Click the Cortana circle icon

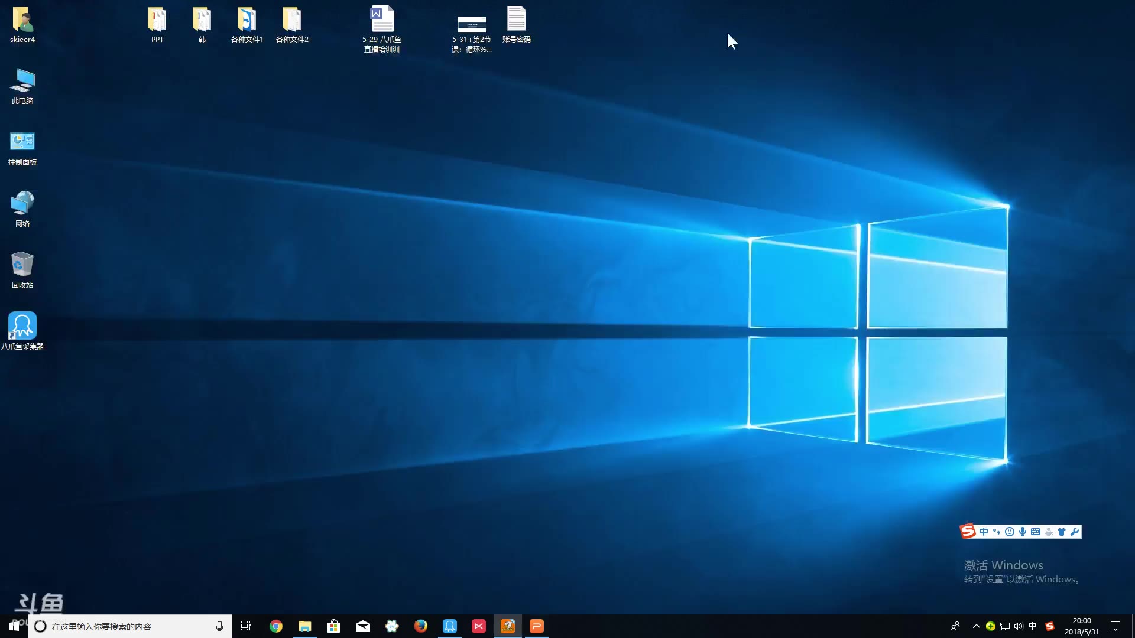[40, 626]
